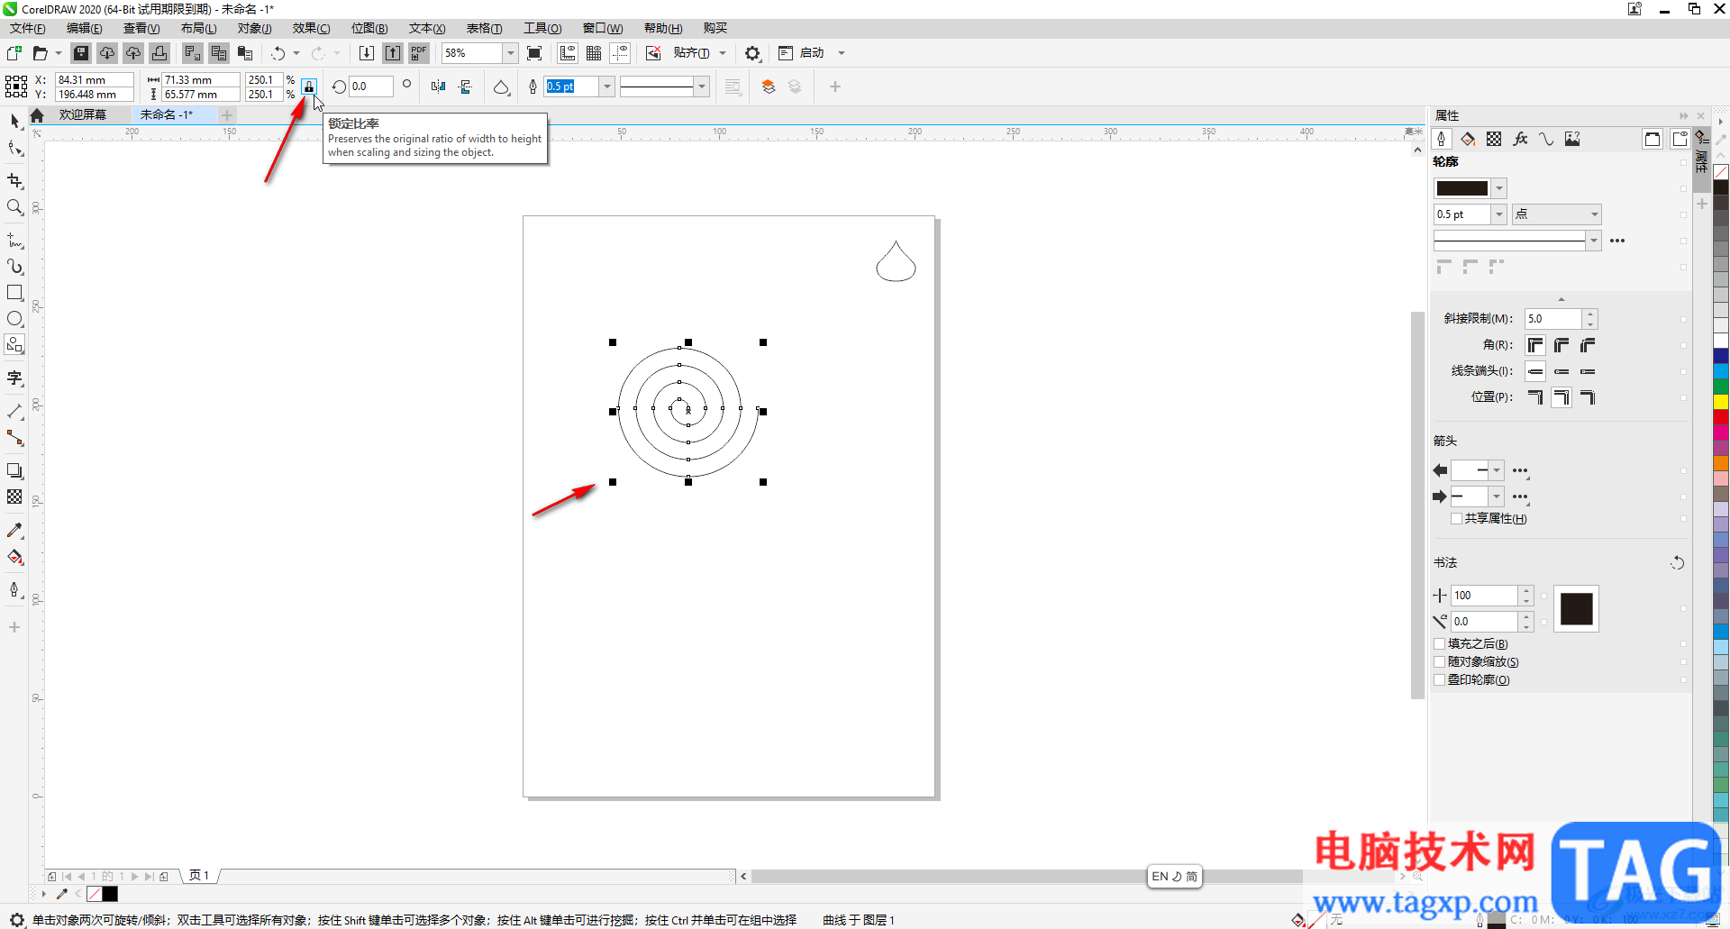Select the Ellipse tool
Image resolution: width=1730 pixels, height=929 pixels.
coord(14,319)
